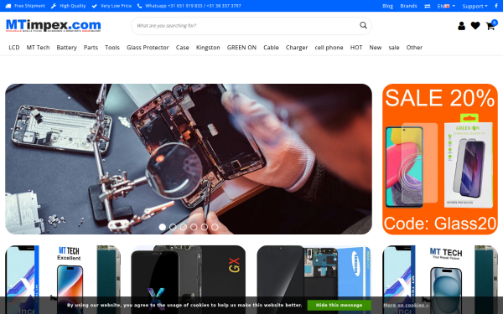Click the phone repair hero slide image

pos(189,159)
